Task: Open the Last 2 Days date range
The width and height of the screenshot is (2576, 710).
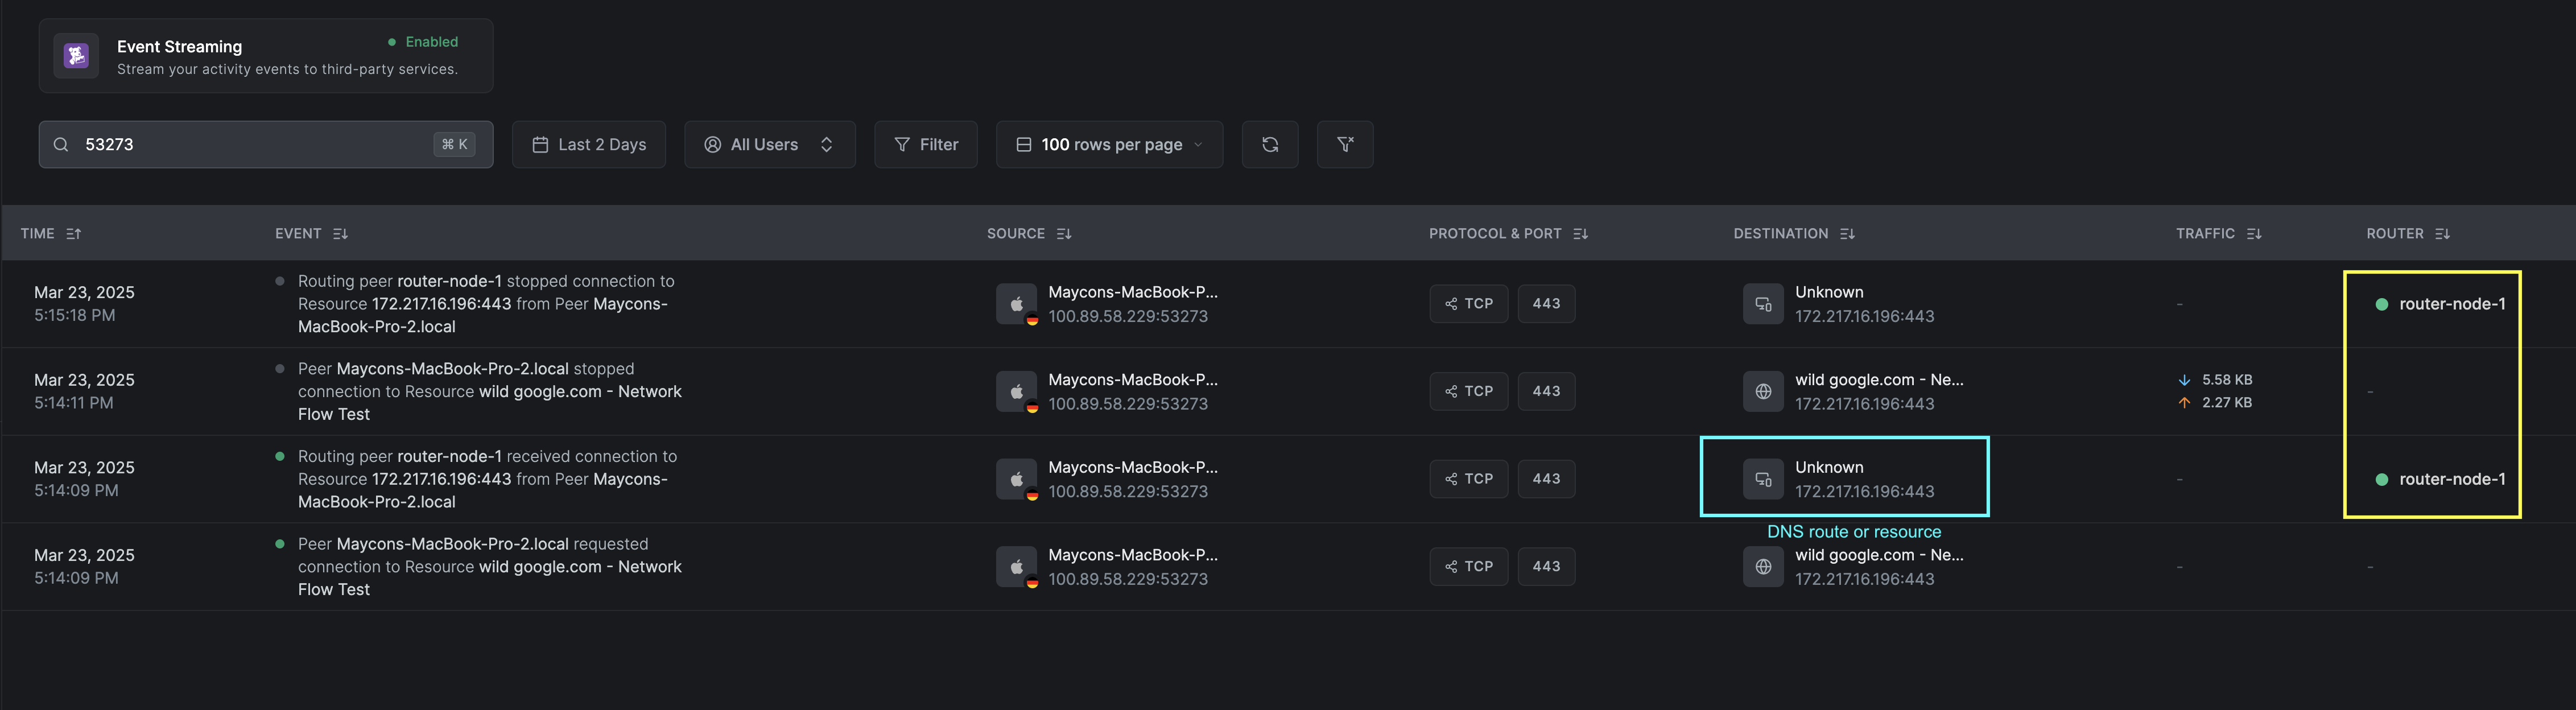Action: pyautogui.click(x=588, y=145)
